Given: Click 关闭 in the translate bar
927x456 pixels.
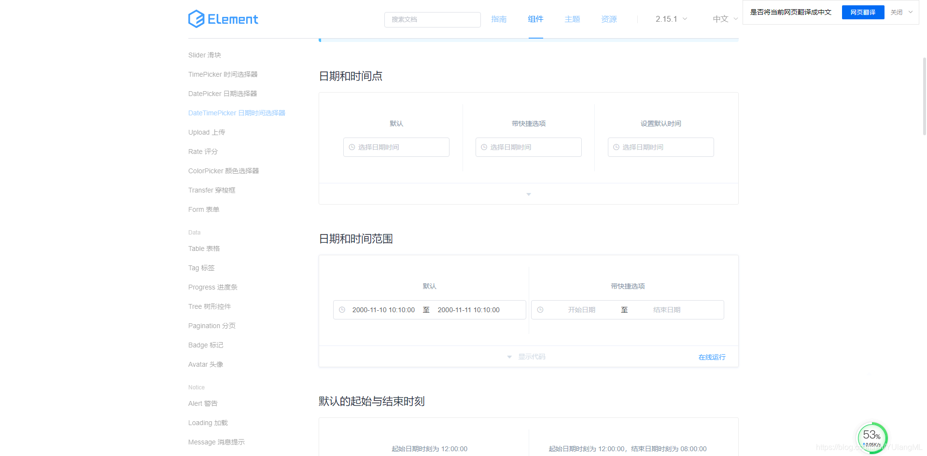Looking at the screenshot, I should pyautogui.click(x=897, y=12).
